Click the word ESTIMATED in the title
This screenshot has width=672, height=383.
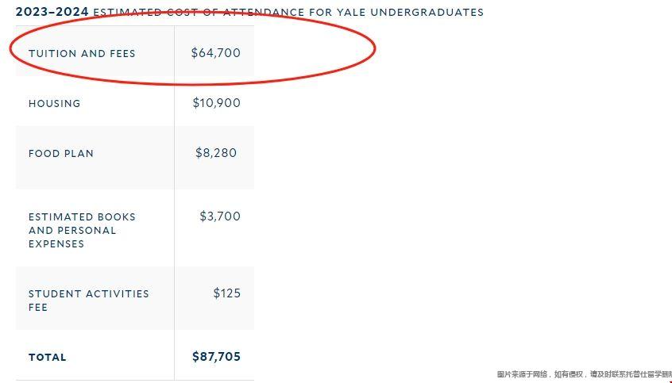[x=126, y=13]
